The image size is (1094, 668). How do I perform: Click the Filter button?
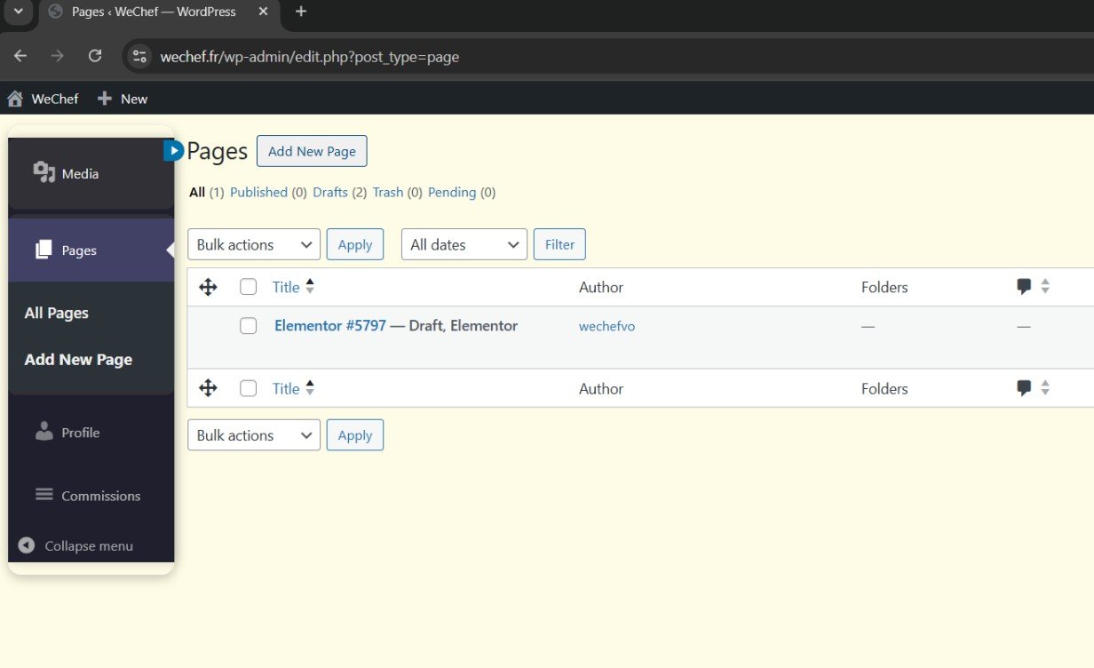[x=559, y=244]
